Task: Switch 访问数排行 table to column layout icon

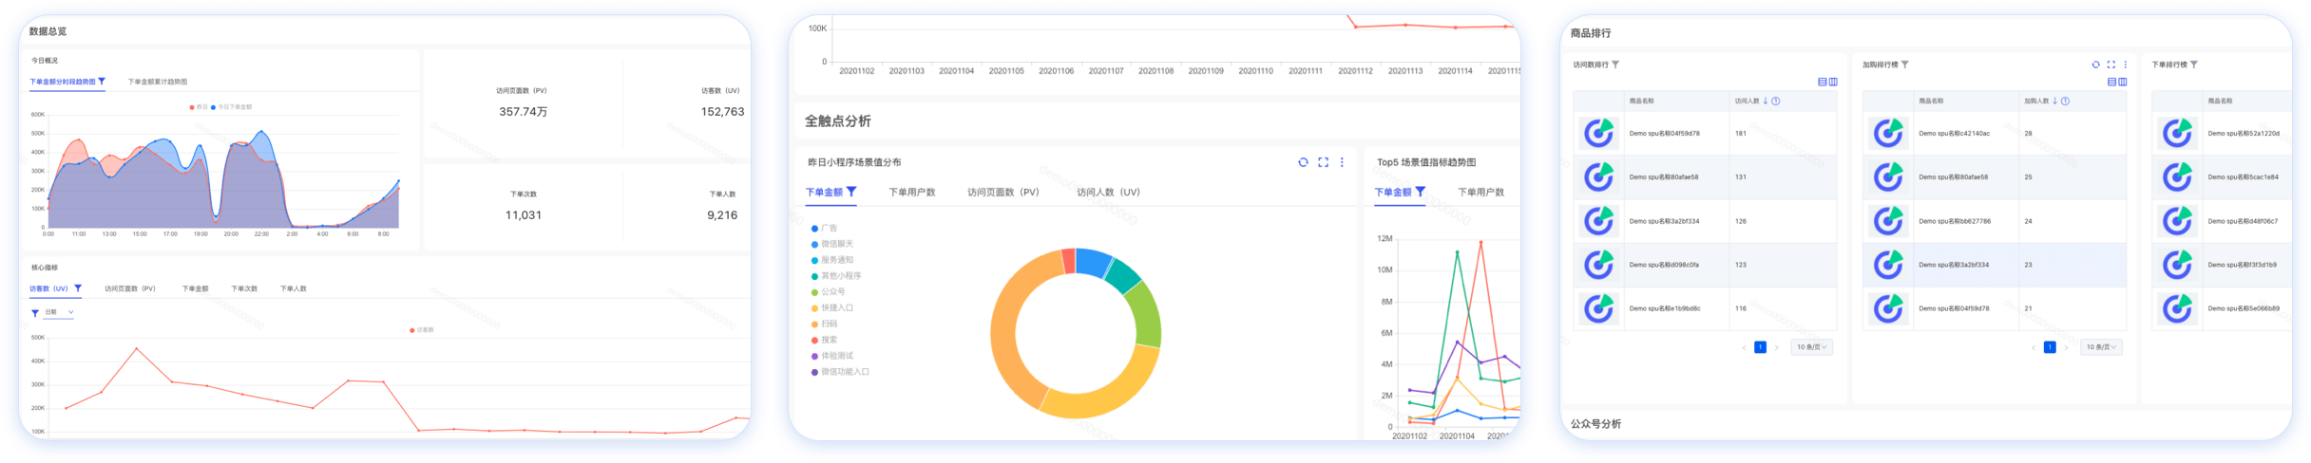Action: 1833,82
